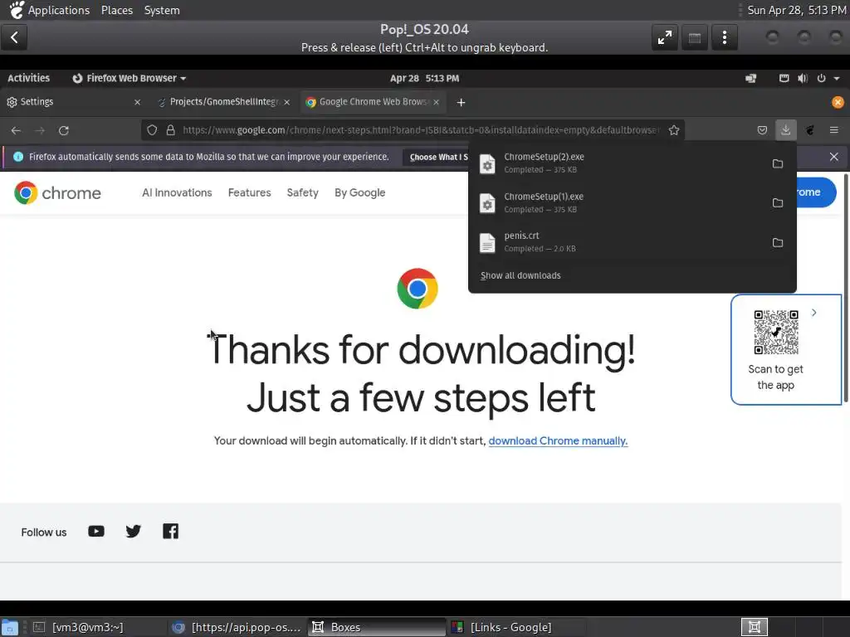This screenshot has height=637, width=850.
Task: Open Activities overview in the guest
Action: pos(29,78)
